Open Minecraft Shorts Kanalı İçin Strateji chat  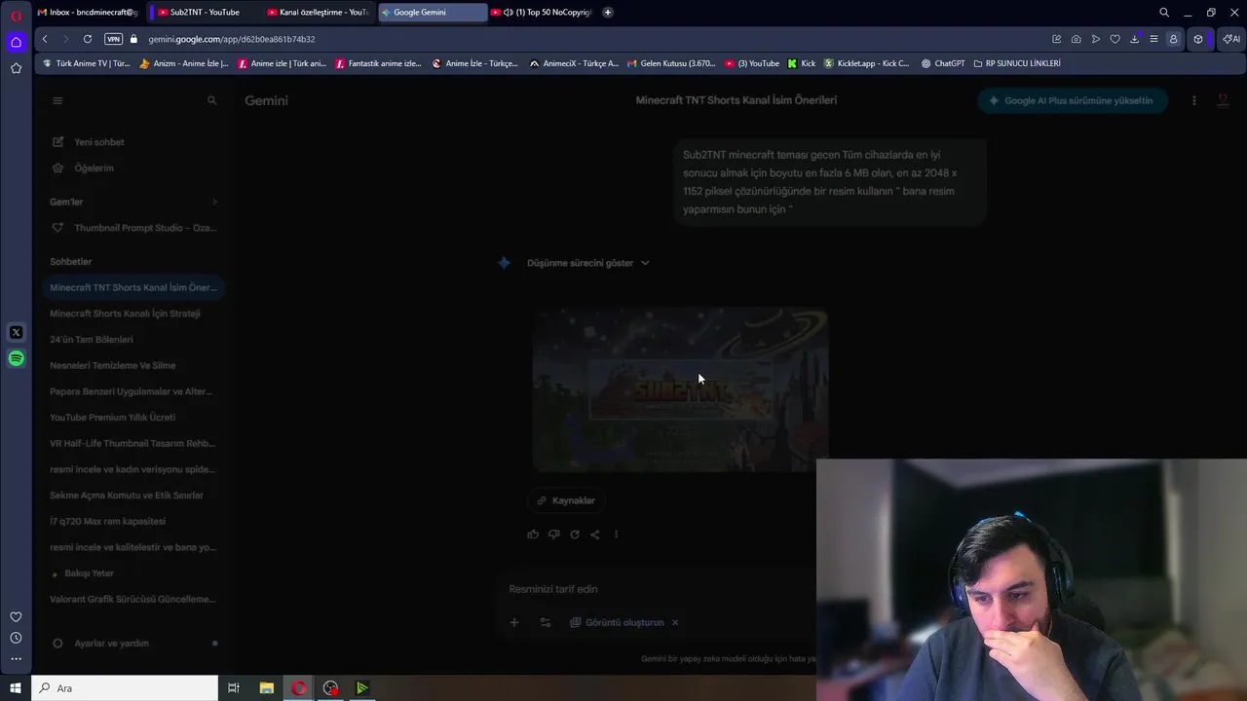(125, 314)
